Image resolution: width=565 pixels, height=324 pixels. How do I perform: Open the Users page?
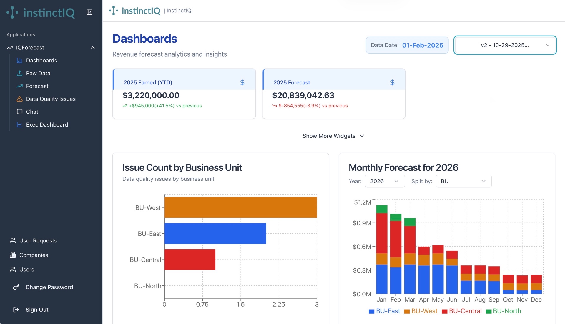[x=27, y=270]
